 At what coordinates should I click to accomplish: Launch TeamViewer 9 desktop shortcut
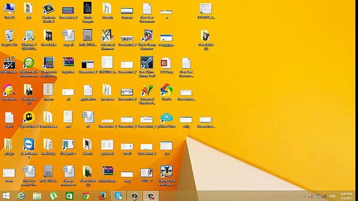29,149
